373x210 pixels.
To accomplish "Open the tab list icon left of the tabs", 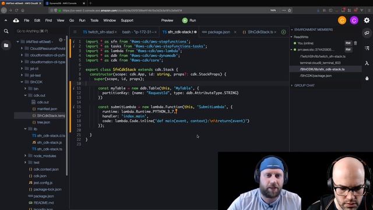I will (x=75, y=32).
